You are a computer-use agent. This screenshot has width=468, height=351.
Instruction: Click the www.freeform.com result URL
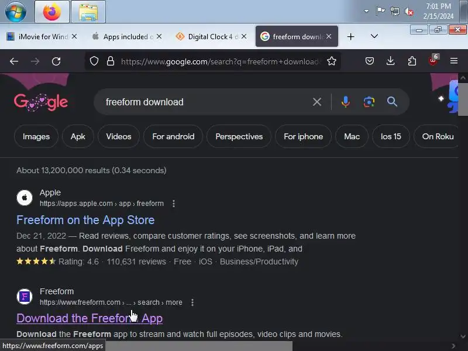tap(111, 302)
